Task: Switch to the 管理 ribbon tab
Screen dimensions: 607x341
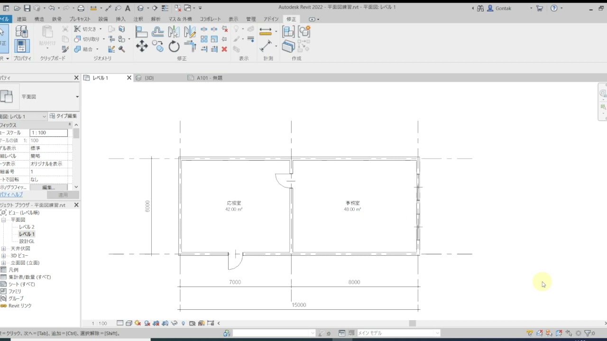Action: pyautogui.click(x=251, y=19)
